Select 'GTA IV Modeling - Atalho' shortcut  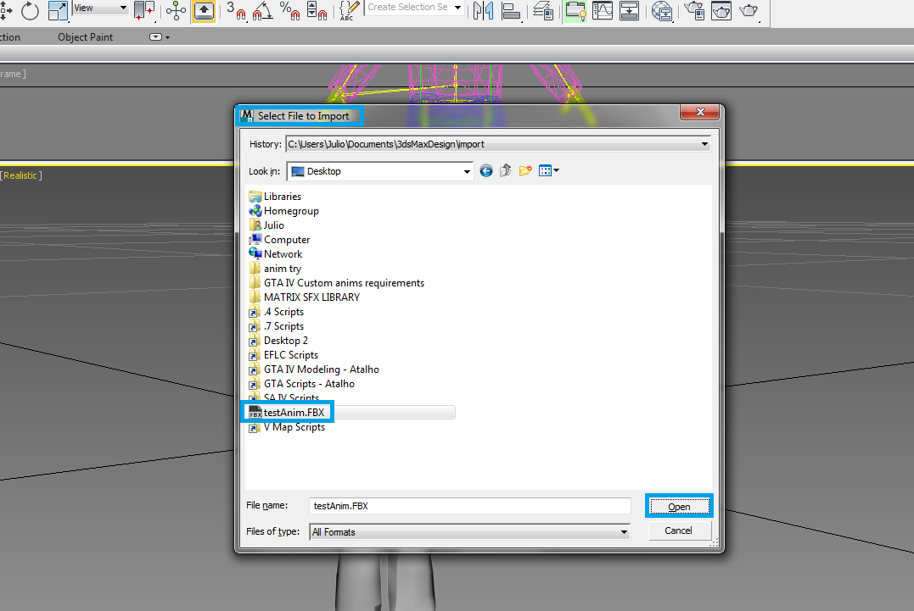tap(314, 369)
